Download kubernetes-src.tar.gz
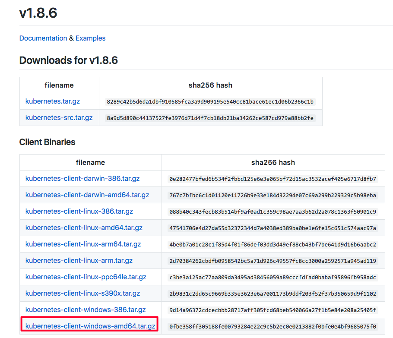The width and height of the screenshot is (393, 338). (59, 117)
